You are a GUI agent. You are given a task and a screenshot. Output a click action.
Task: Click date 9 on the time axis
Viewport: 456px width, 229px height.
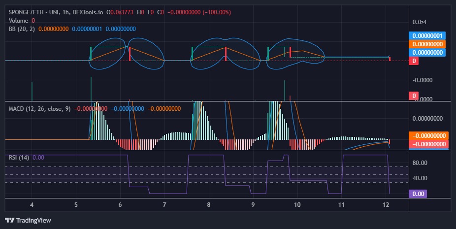253,205
